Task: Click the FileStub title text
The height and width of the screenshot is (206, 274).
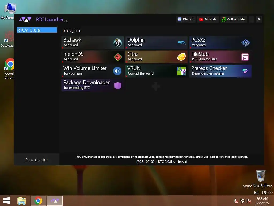Action: [200, 54]
